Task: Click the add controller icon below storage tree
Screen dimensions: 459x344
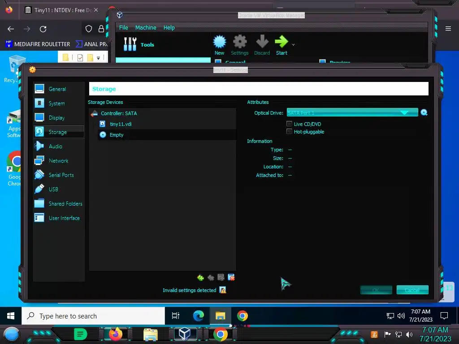Action: (200, 278)
